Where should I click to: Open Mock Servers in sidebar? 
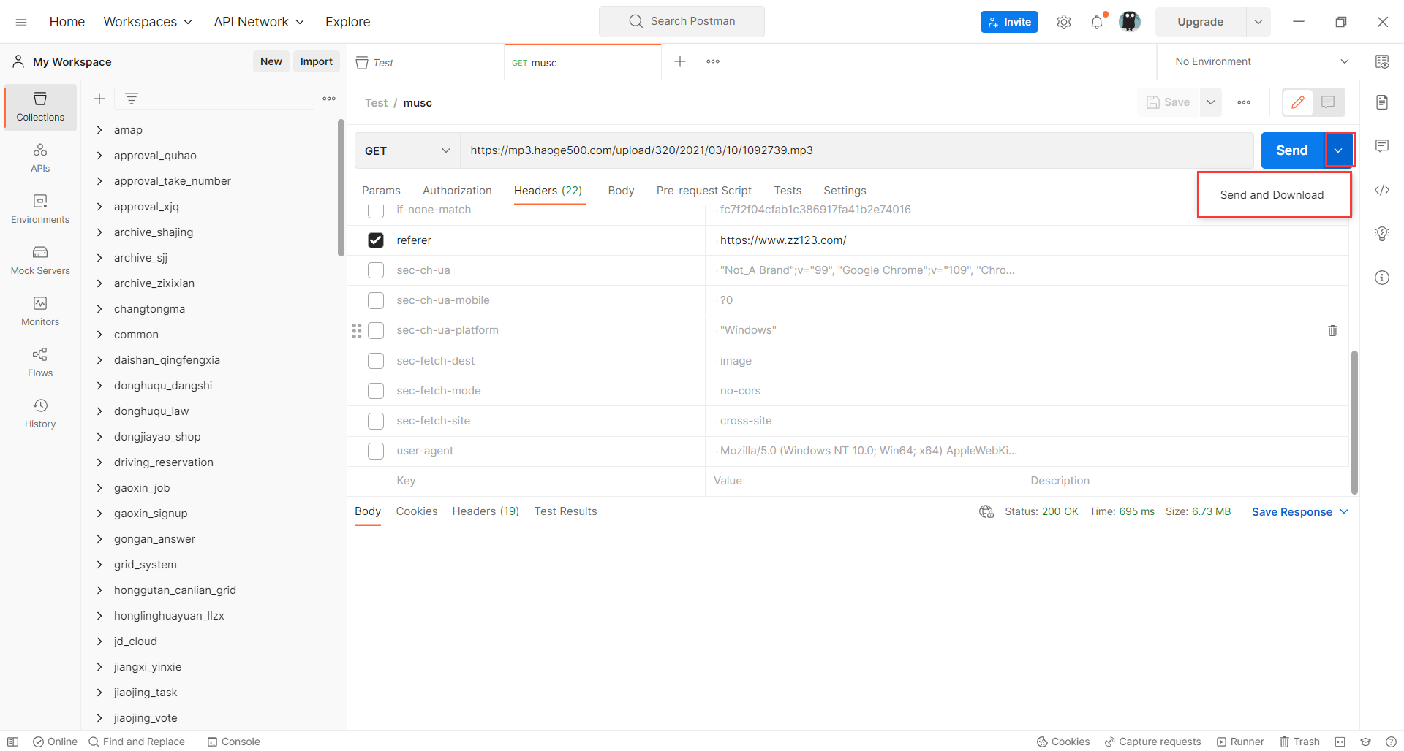coord(40,259)
